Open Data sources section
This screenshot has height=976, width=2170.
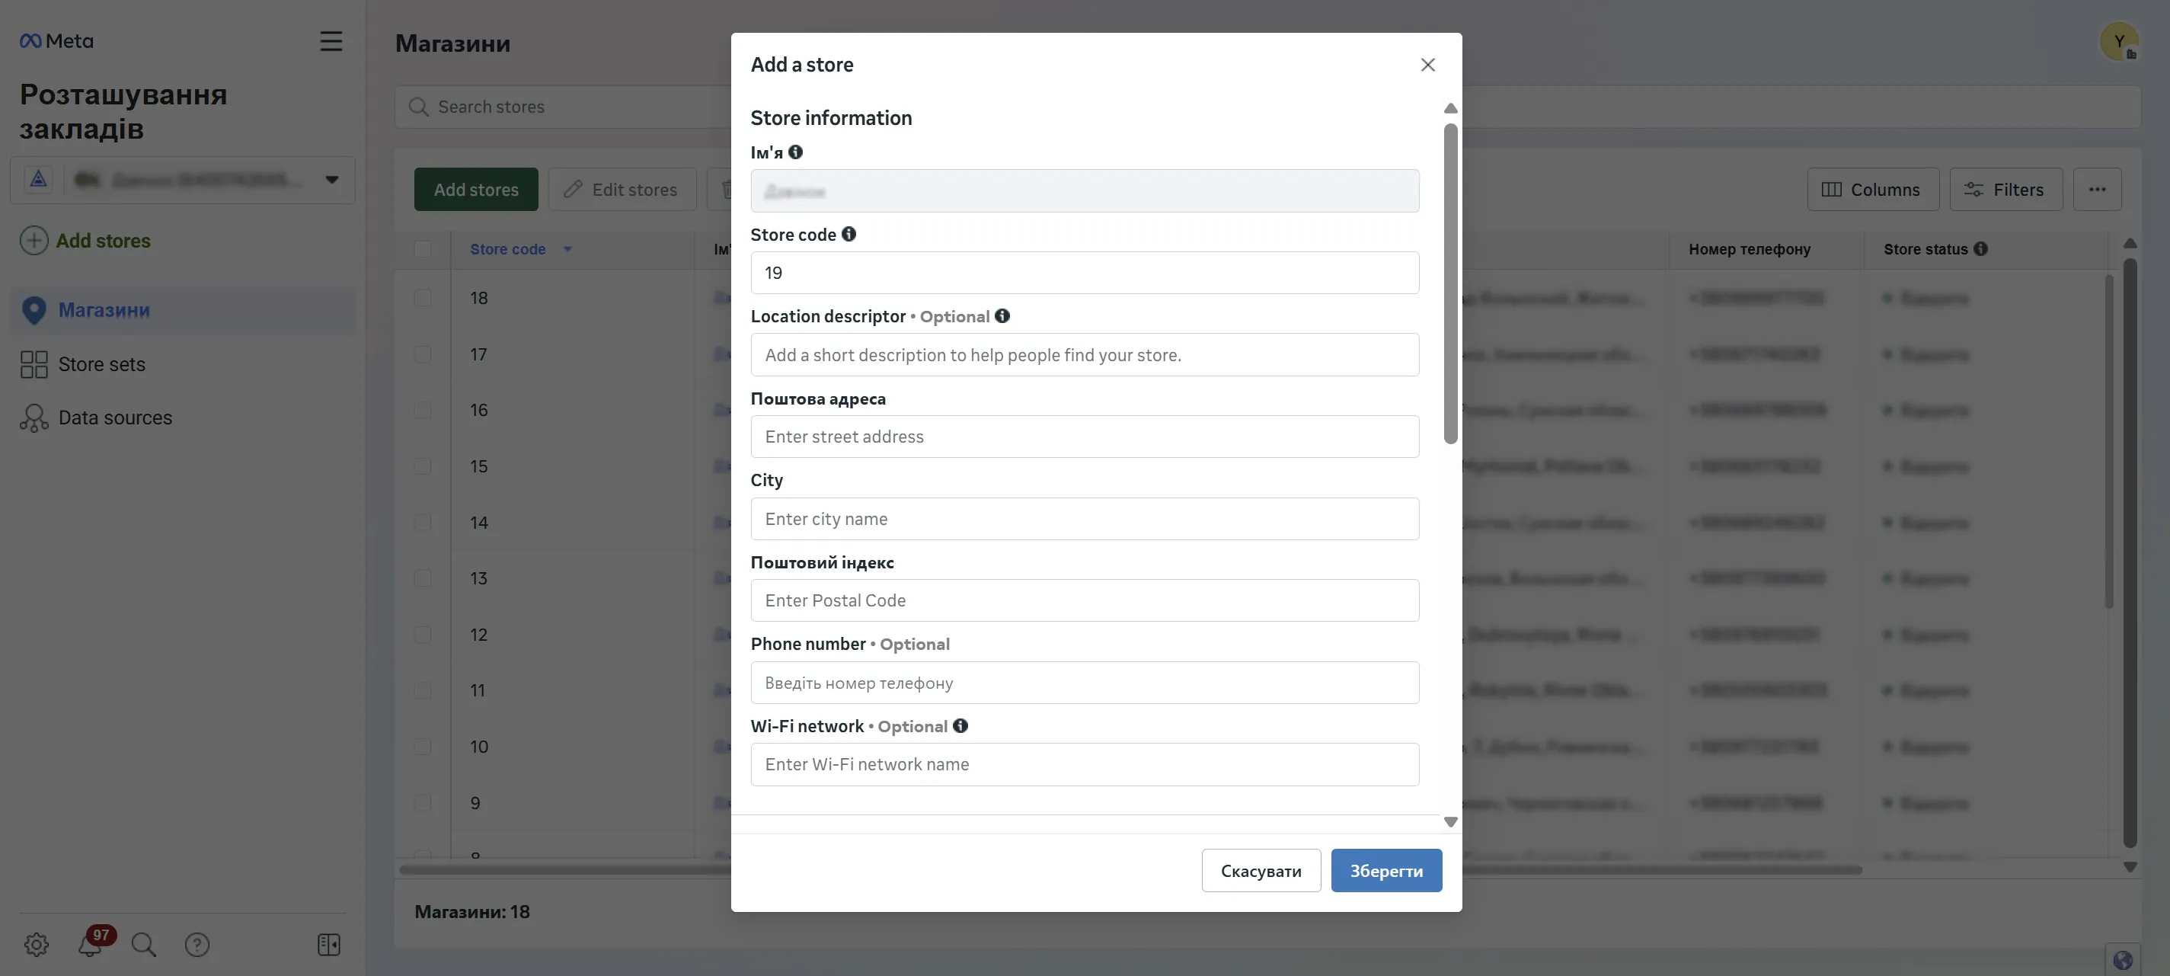pos(114,418)
